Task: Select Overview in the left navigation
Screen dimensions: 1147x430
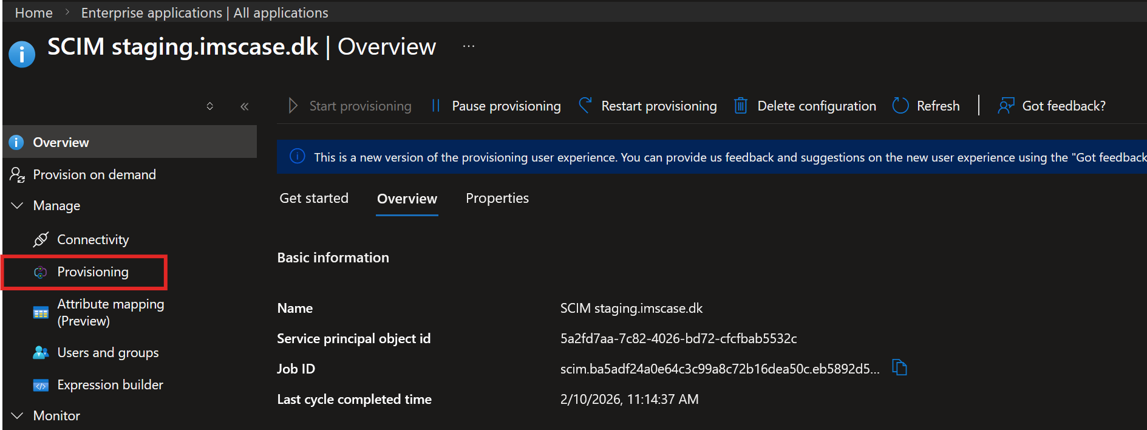Action: [x=130, y=142]
